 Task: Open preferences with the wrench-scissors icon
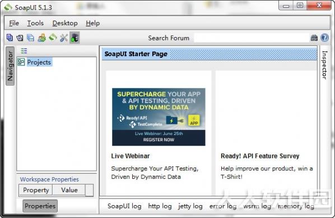[64, 38]
